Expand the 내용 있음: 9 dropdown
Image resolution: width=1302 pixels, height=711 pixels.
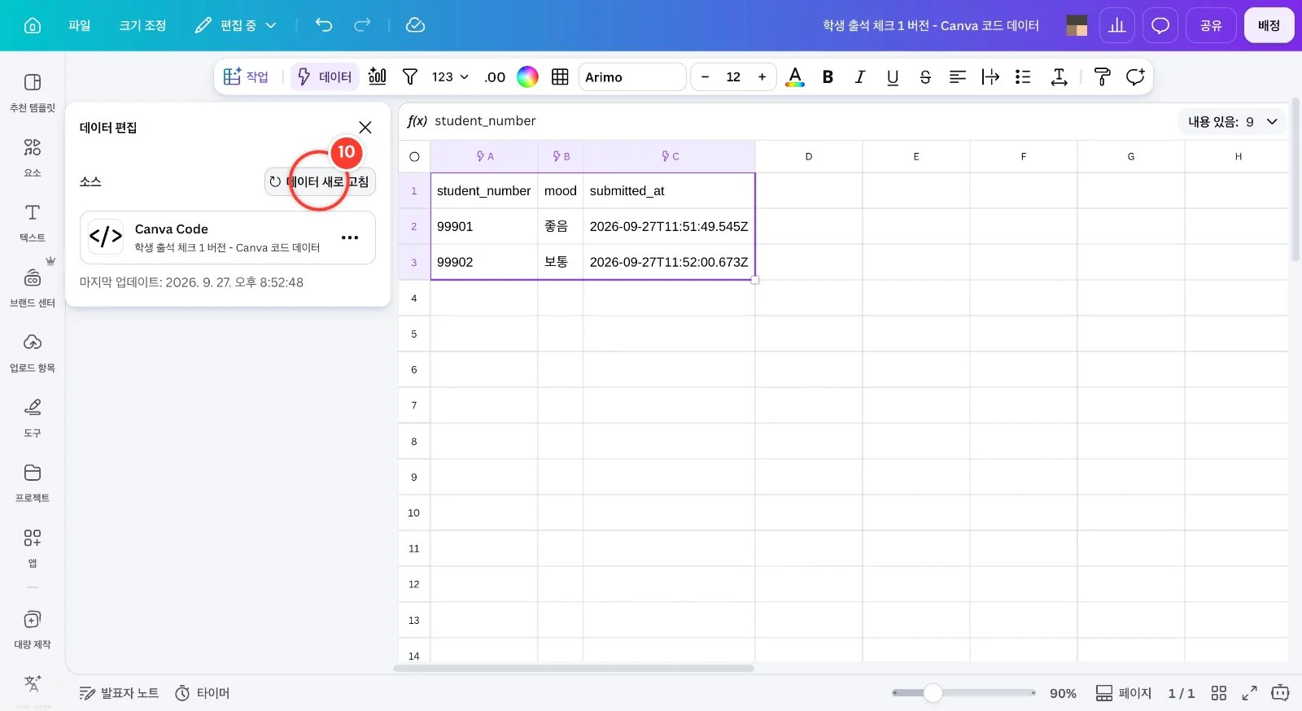[x=1232, y=122]
